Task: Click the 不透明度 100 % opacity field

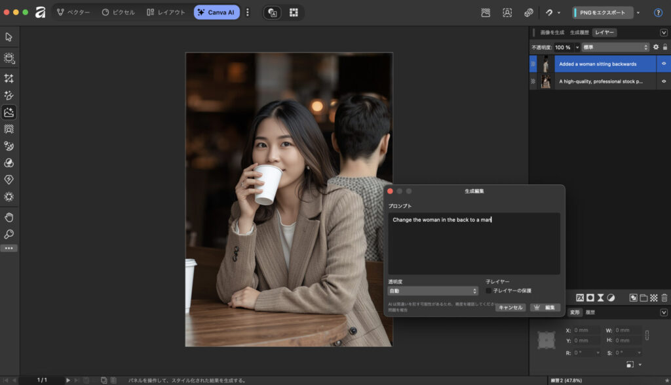Action: click(563, 47)
